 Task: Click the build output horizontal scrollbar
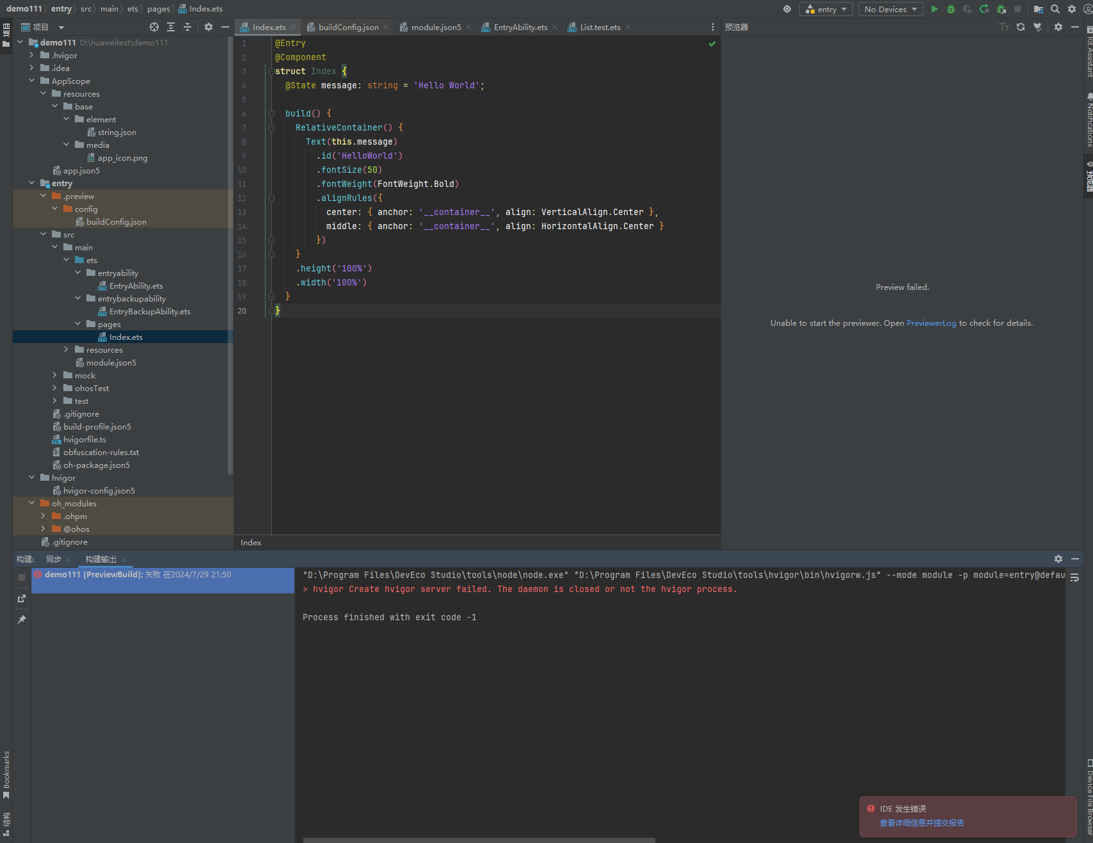479,840
